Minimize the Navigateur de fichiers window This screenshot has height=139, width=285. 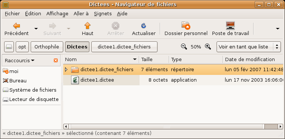(x=259, y=4)
